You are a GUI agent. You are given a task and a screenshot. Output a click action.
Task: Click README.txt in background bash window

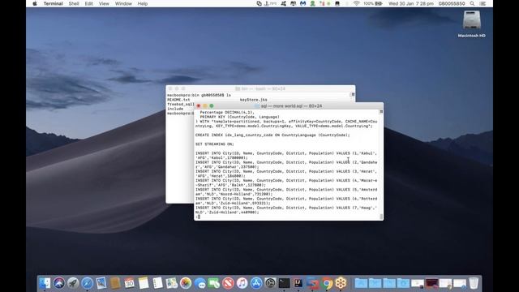coord(178,100)
